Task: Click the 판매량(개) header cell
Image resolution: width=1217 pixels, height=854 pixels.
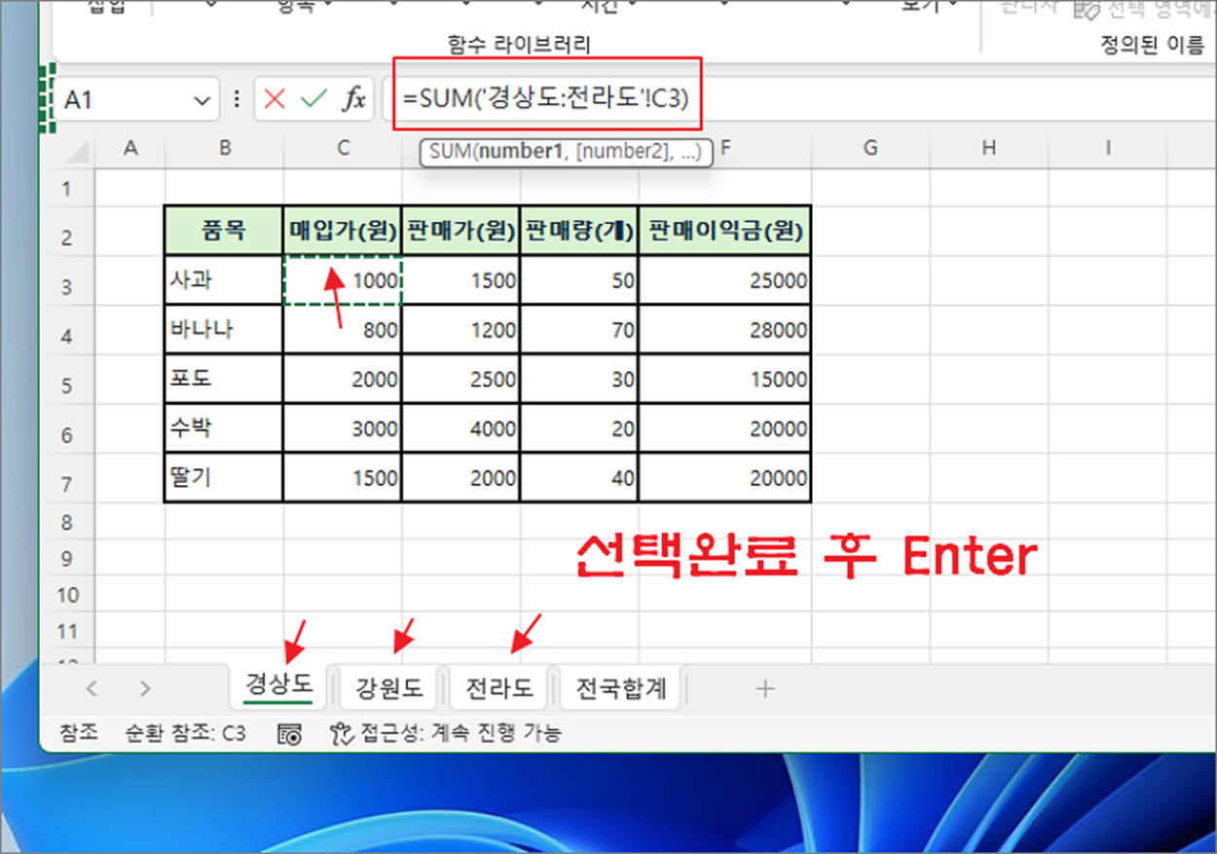Action: pos(580,231)
